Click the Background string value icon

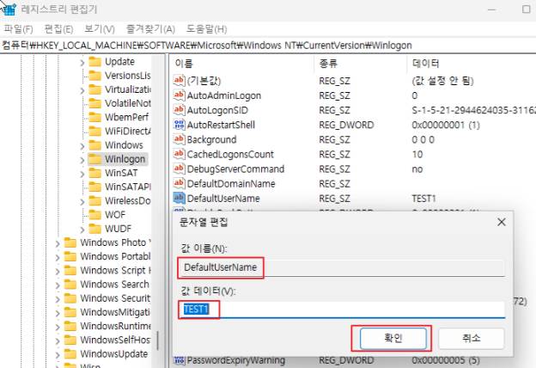click(x=179, y=139)
